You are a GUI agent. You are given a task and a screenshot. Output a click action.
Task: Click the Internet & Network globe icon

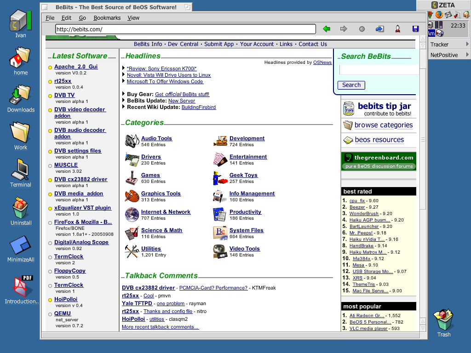(132, 215)
